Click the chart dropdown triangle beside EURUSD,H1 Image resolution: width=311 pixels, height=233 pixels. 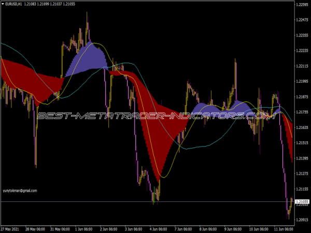pyautogui.click(x=3, y=4)
